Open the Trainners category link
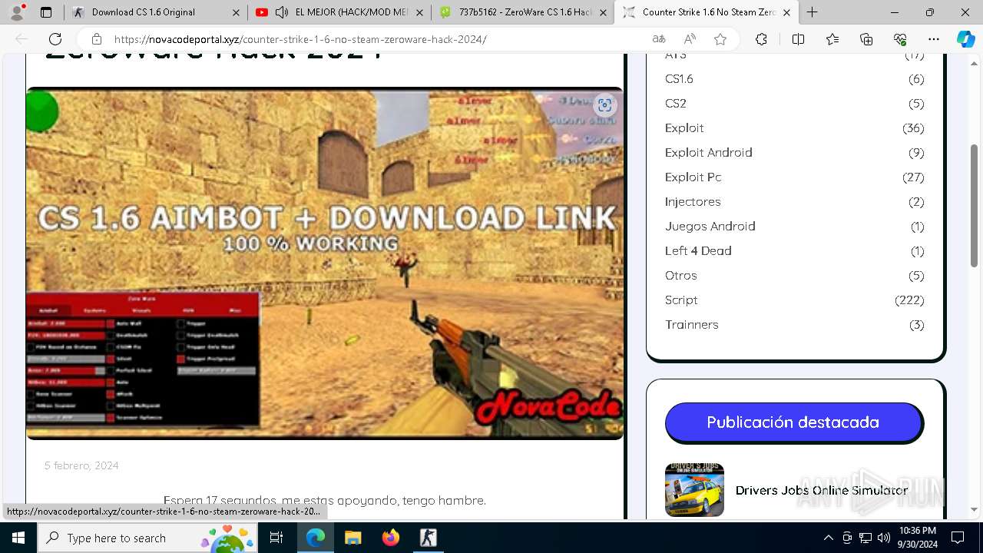The image size is (983, 553). click(692, 325)
